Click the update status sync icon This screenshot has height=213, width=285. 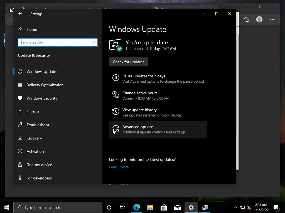pyautogui.click(x=116, y=45)
